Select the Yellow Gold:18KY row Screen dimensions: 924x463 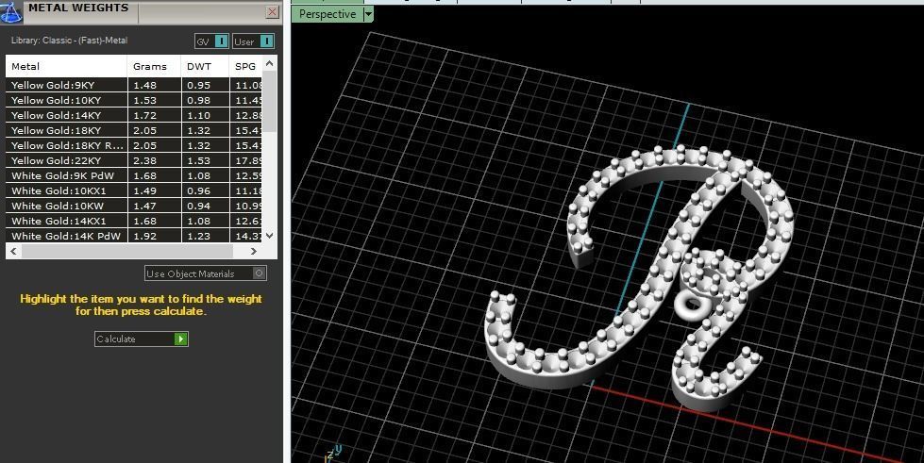(134, 130)
